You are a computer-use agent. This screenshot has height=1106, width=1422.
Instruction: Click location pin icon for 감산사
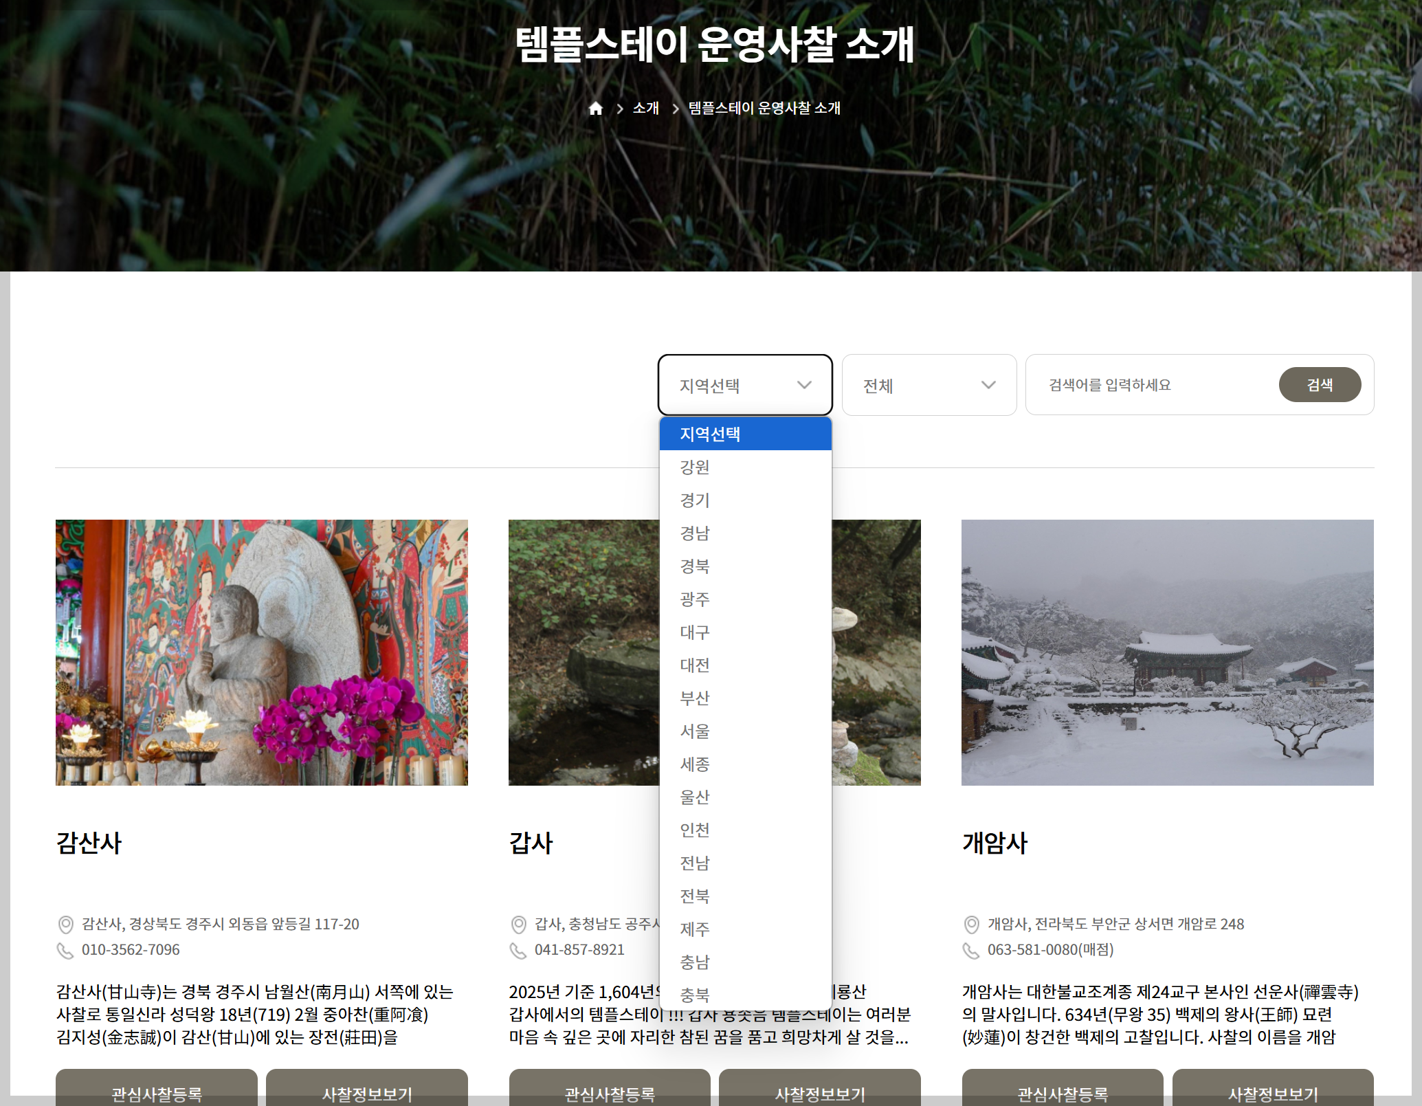[x=66, y=925]
